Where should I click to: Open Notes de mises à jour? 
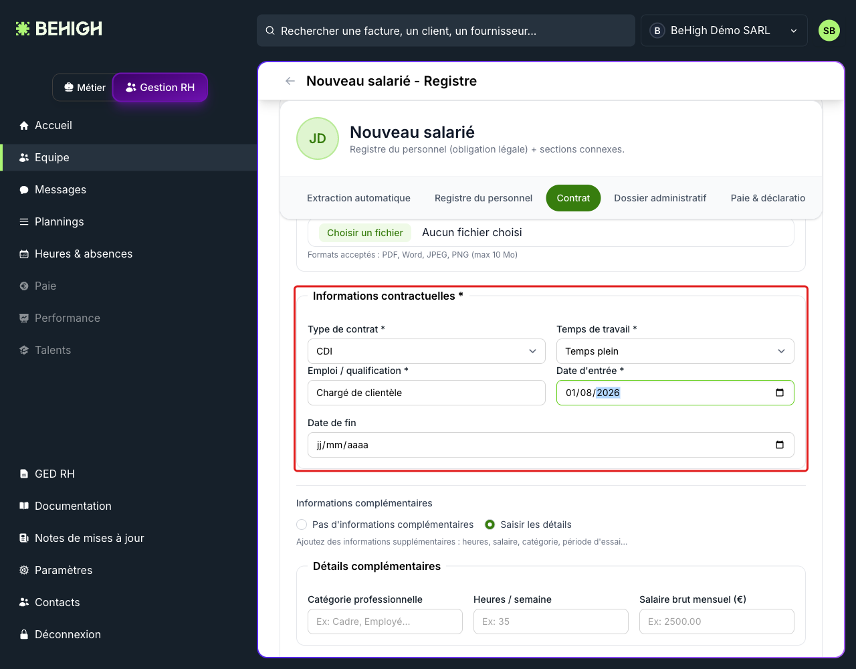128,538
